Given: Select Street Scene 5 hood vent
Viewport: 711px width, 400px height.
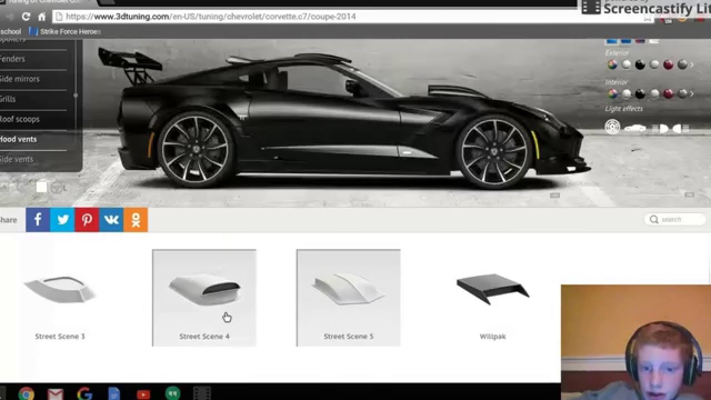Looking at the screenshot, I should click(x=348, y=298).
